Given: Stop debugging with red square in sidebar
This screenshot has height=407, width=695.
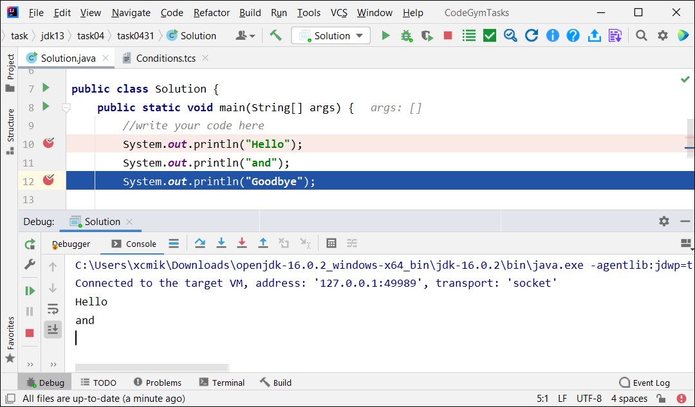Looking at the screenshot, I should [x=30, y=332].
